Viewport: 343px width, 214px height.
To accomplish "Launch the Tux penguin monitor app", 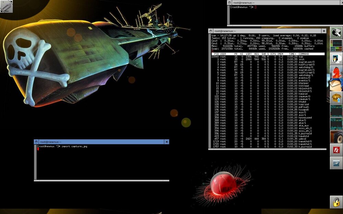I will point(336,59).
